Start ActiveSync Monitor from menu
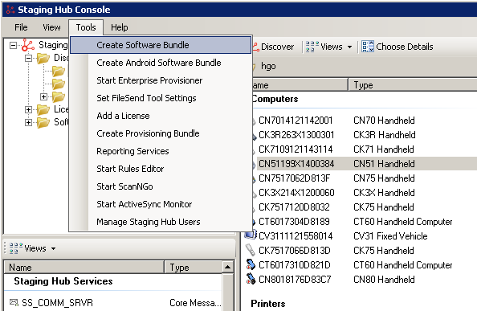 tap(145, 204)
